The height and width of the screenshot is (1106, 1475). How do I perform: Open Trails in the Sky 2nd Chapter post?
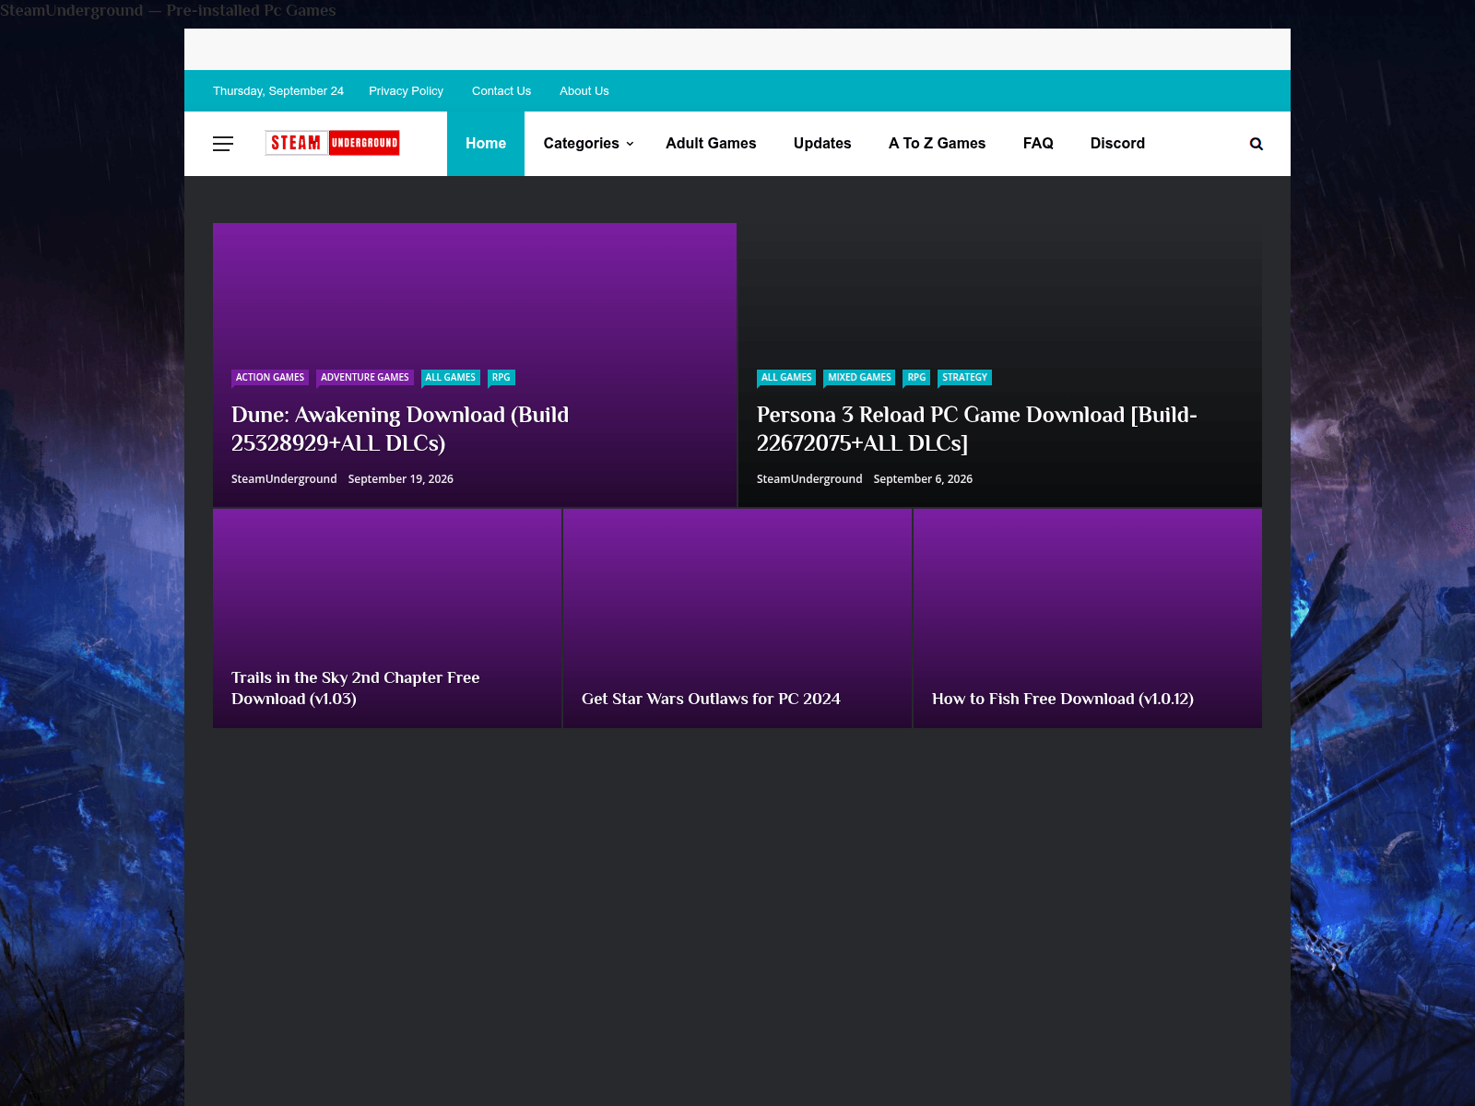tap(356, 688)
